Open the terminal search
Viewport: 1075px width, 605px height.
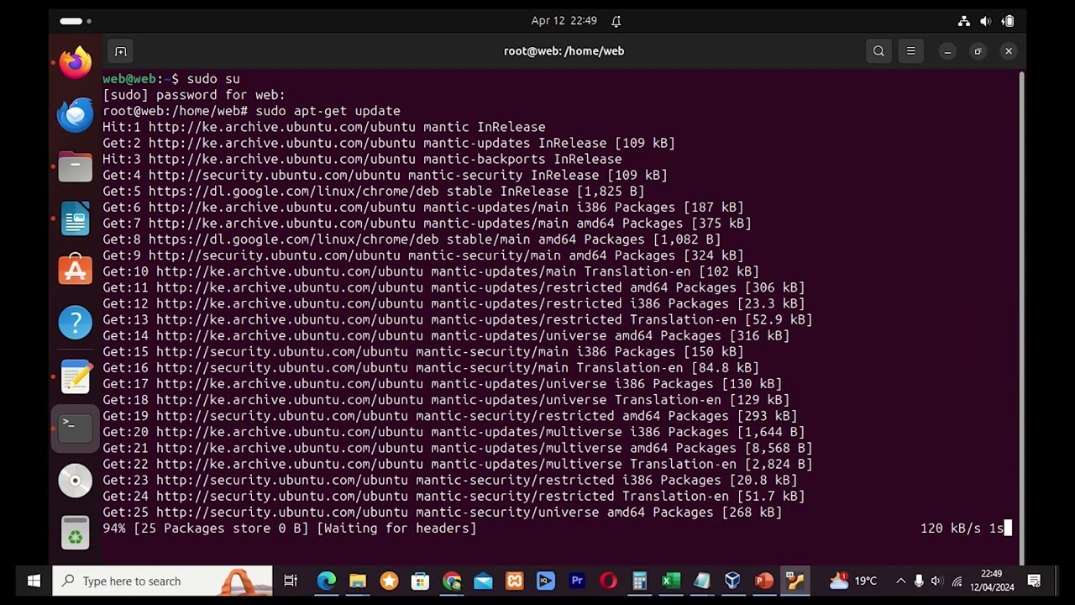pos(878,51)
